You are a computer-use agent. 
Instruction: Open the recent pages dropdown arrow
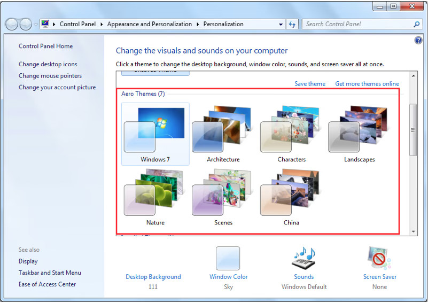tap(36, 24)
